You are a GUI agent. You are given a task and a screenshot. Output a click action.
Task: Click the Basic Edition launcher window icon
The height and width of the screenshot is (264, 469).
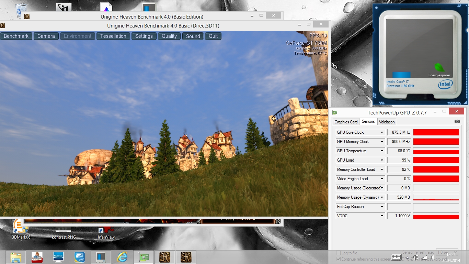tap(26, 16)
